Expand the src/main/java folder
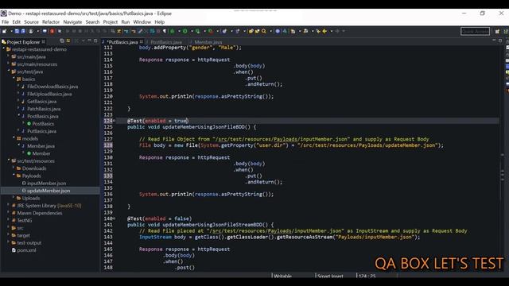Screen dimensions: 509x286 click(9, 56)
